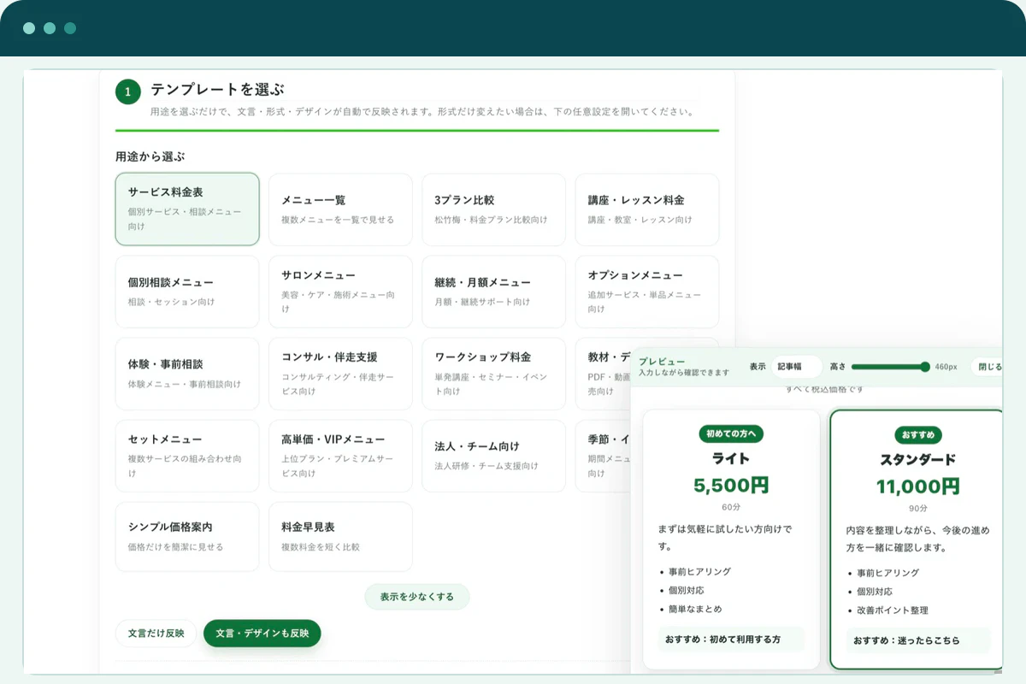Choose the 個別相談メニュー template

point(187,292)
